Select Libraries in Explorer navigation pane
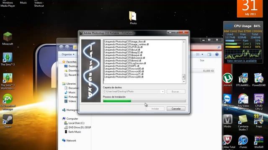Screen dimensions: 268x150 tap(69, 84)
